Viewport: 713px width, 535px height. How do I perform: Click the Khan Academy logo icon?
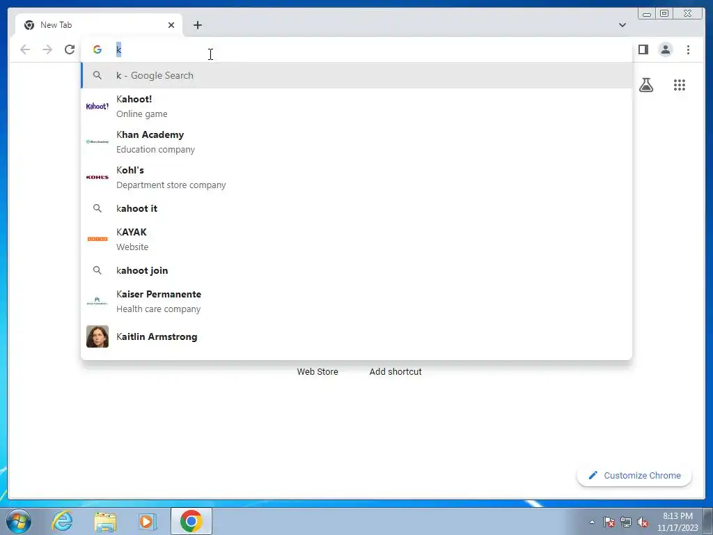[97, 142]
